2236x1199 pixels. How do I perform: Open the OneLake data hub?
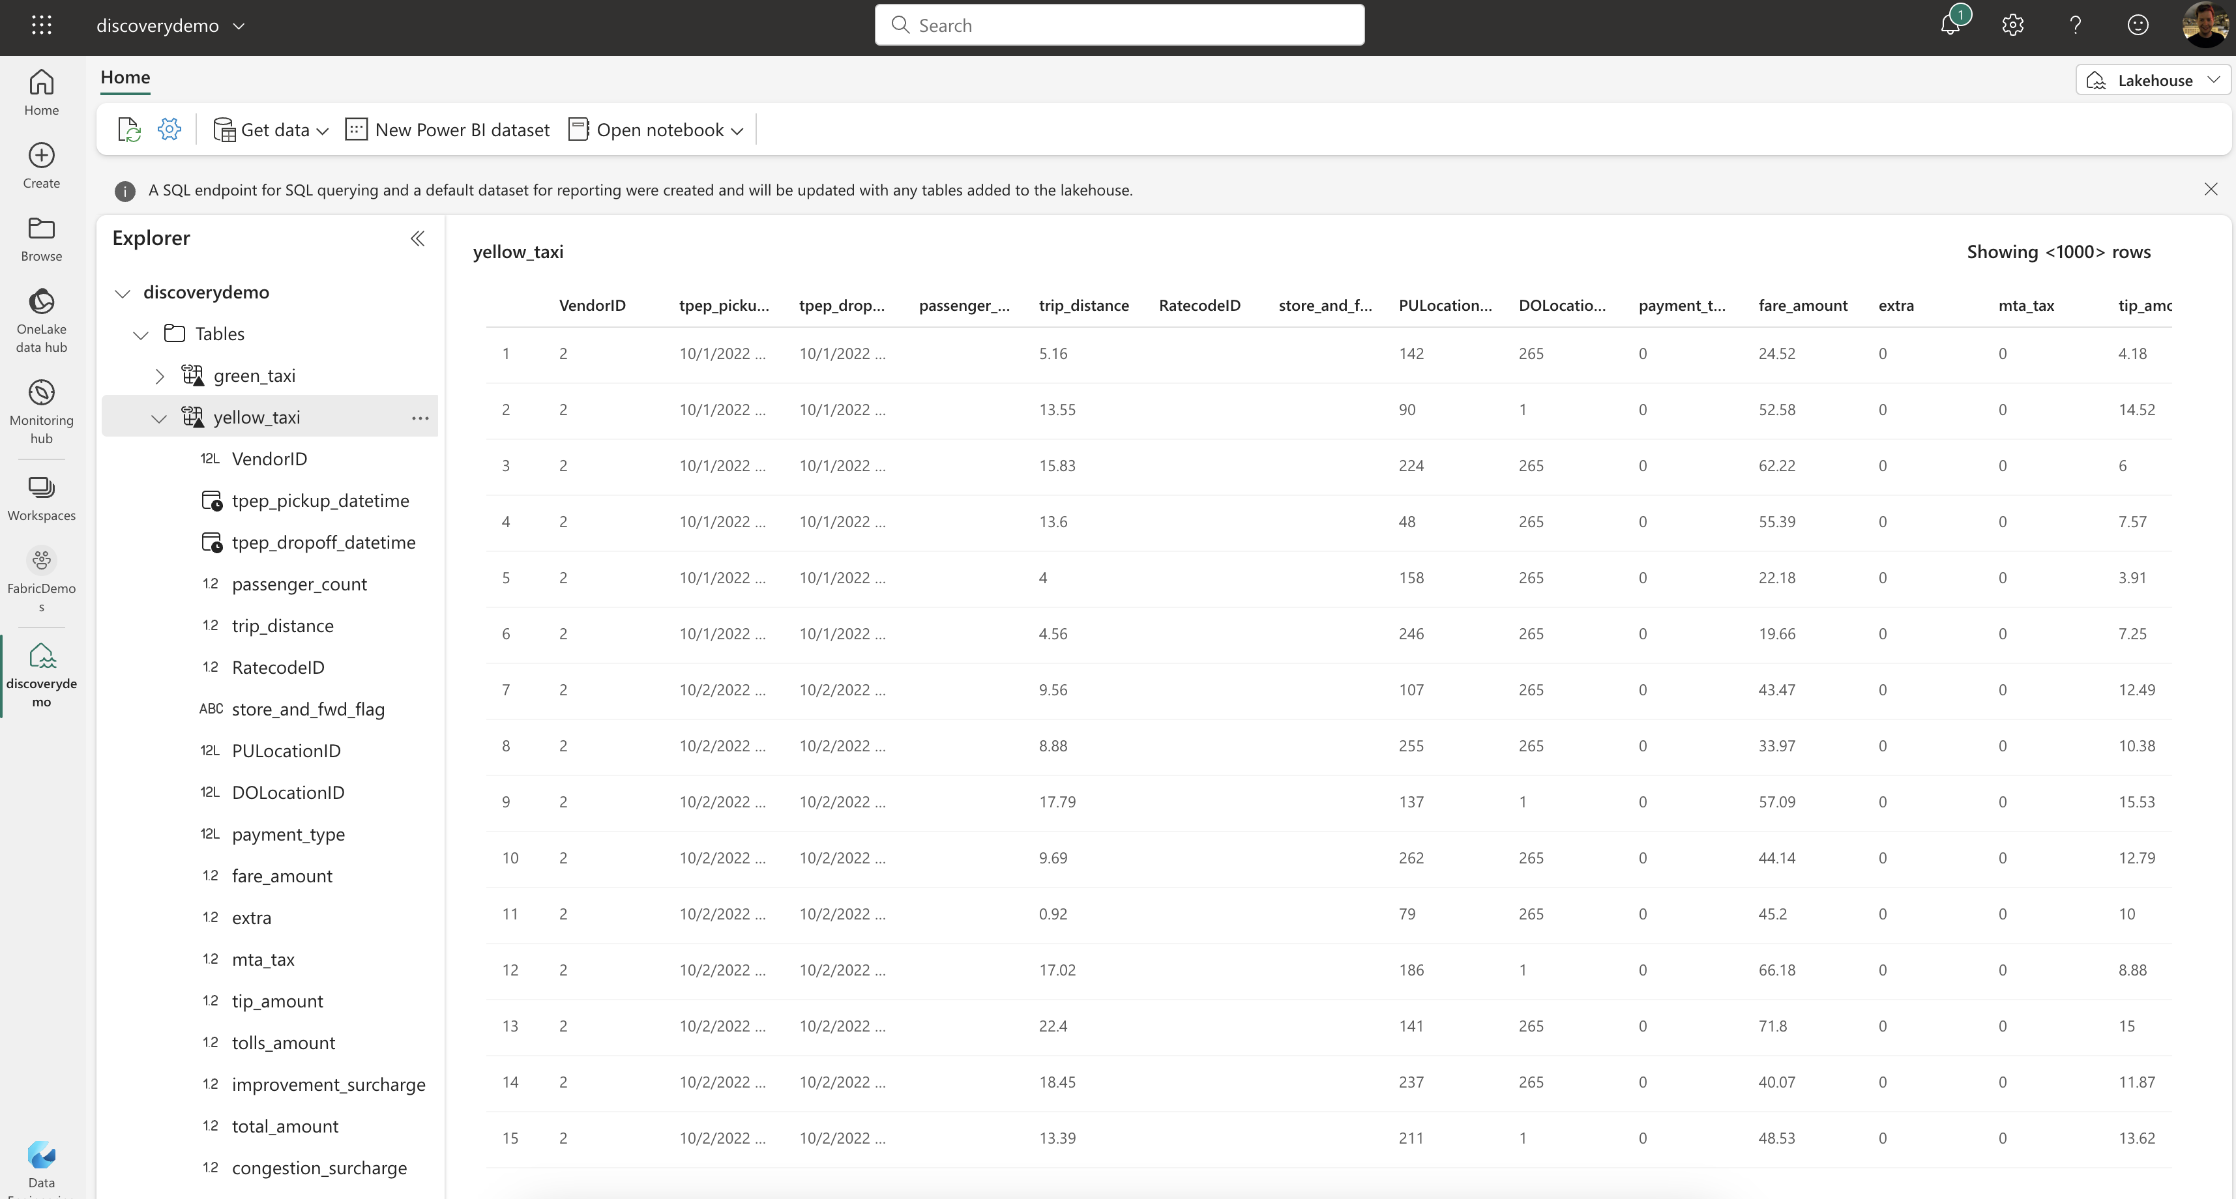point(41,320)
